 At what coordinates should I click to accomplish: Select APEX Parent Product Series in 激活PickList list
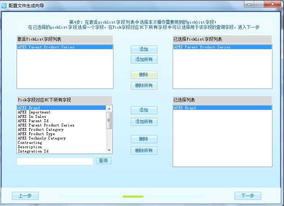[65, 47]
